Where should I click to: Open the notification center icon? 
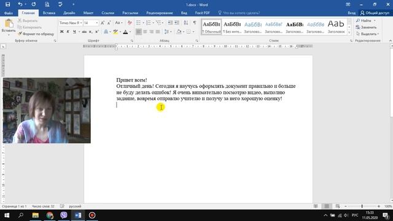(386, 215)
